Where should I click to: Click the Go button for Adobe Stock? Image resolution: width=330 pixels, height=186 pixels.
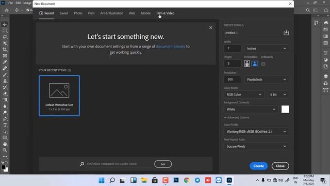pyautogui.click(x=163, y=164)
